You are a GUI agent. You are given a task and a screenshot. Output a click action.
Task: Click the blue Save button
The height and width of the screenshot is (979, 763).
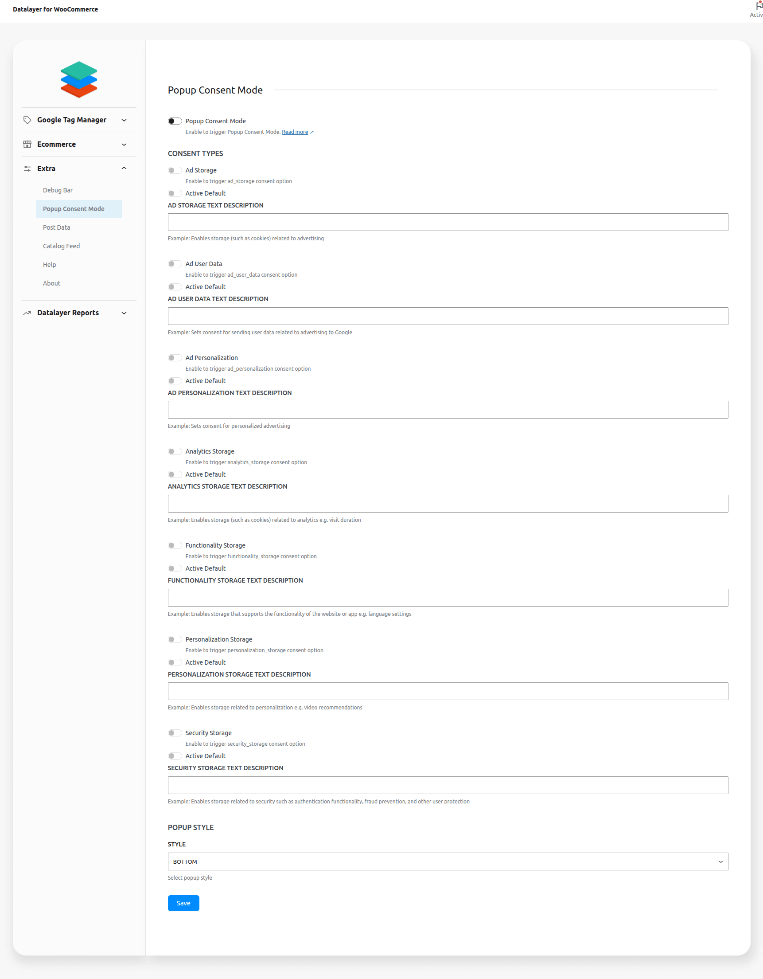[x=183, y=903]
